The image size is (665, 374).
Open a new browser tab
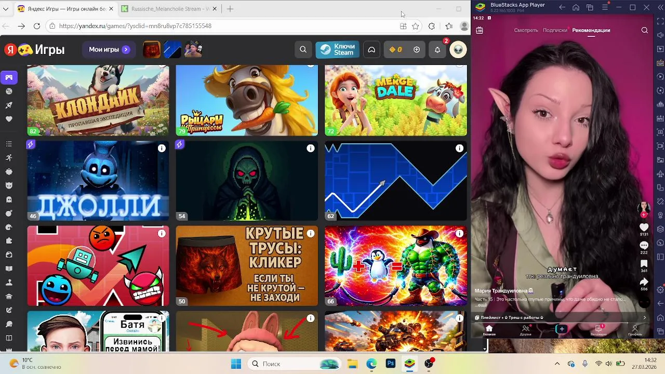230,9
